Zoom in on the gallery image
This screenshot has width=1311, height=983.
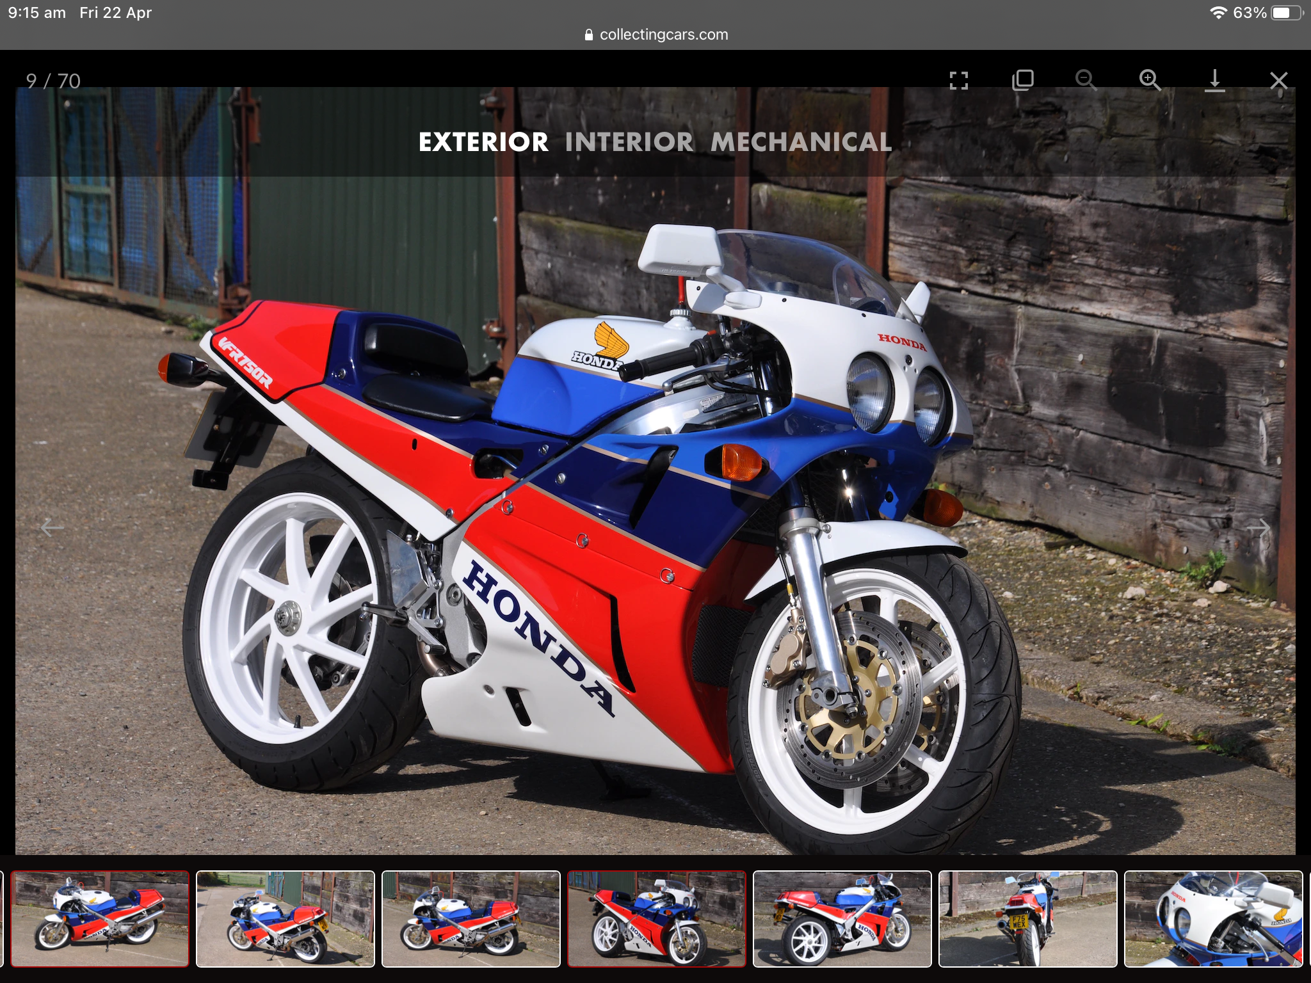(1150, 81)
